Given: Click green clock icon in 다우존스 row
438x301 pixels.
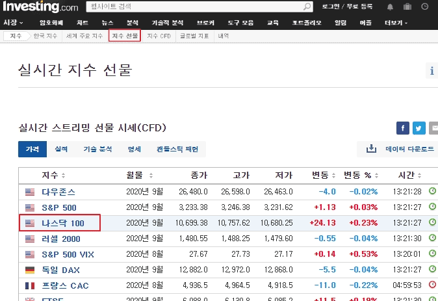Looking at the screenshot, I should click(432, 191).
